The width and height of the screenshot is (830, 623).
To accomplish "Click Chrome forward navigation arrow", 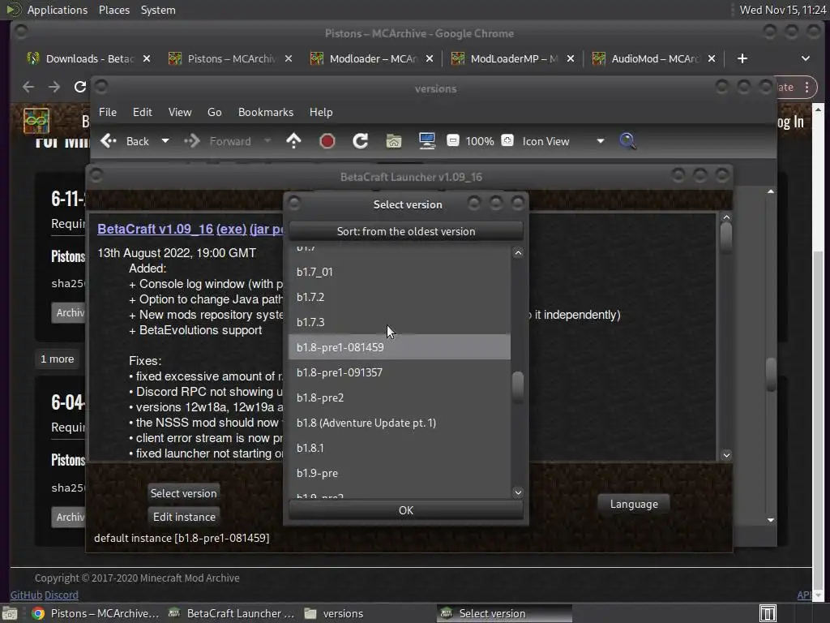I will tap(54, 87).
